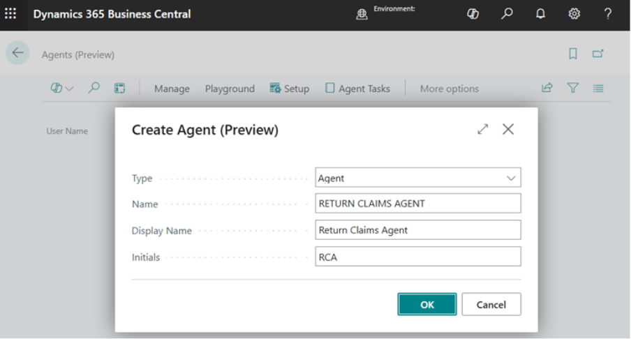
Task: Click the Display Name input field
Action: (417, 229)
